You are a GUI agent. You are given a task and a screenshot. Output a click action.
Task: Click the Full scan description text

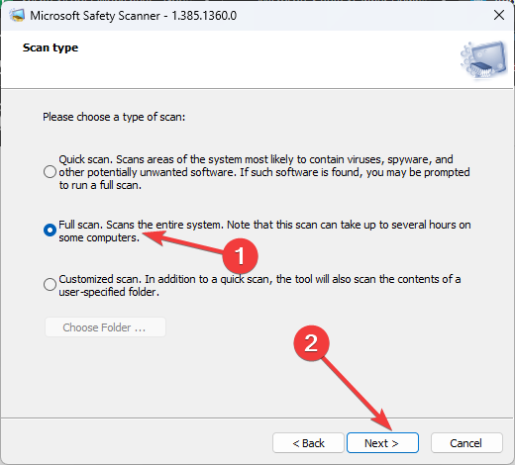click(264, 231)
